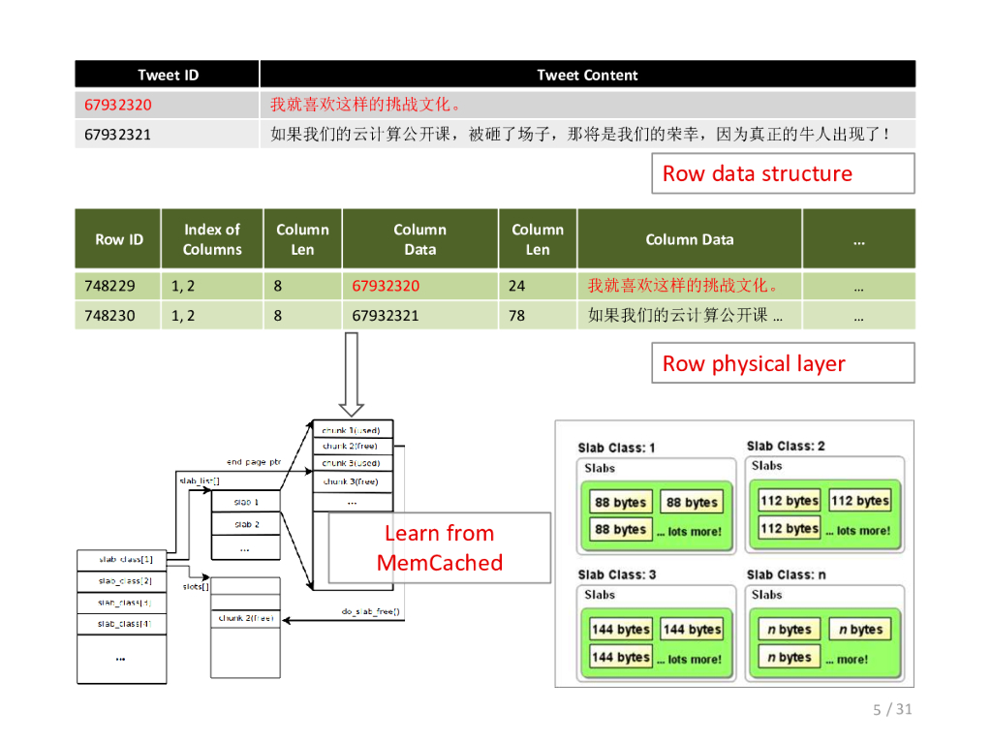
Task: Select the red tweet ID 67932320 in the top table
Action: [x=117, y=105]
